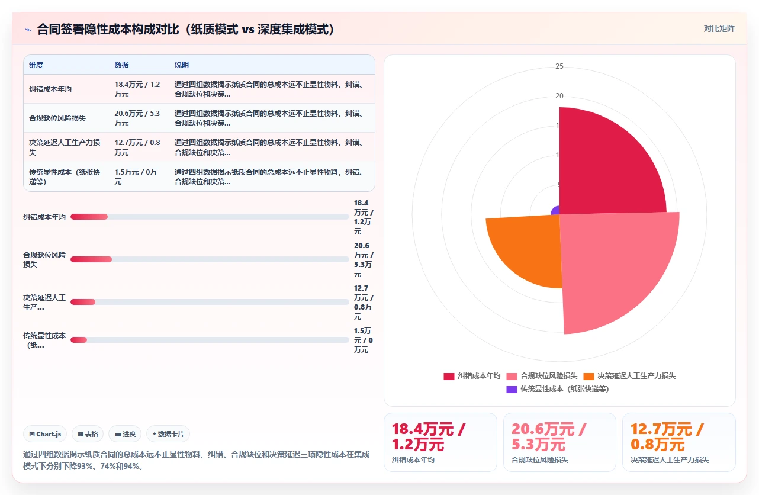Toggle 决策延迟人工生产力损失 legend item
Image resolution: width=759 pixels, height=495 pixels.
click(x=629, y=376)
